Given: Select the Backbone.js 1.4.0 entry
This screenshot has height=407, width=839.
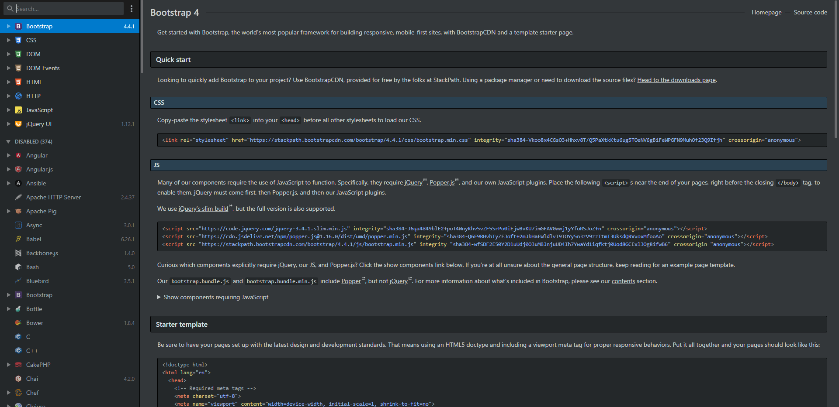Looking at the screenshot, I should click(70, 253).
